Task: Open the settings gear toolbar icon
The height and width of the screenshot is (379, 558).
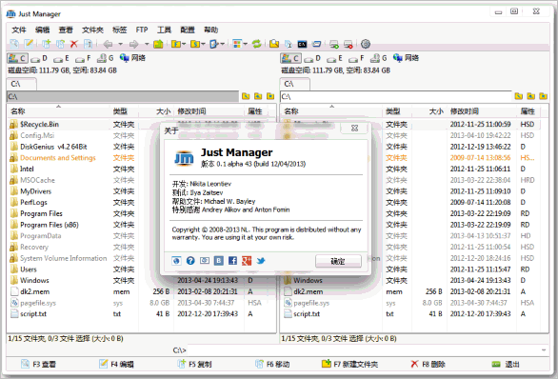Action: (366, 44)
